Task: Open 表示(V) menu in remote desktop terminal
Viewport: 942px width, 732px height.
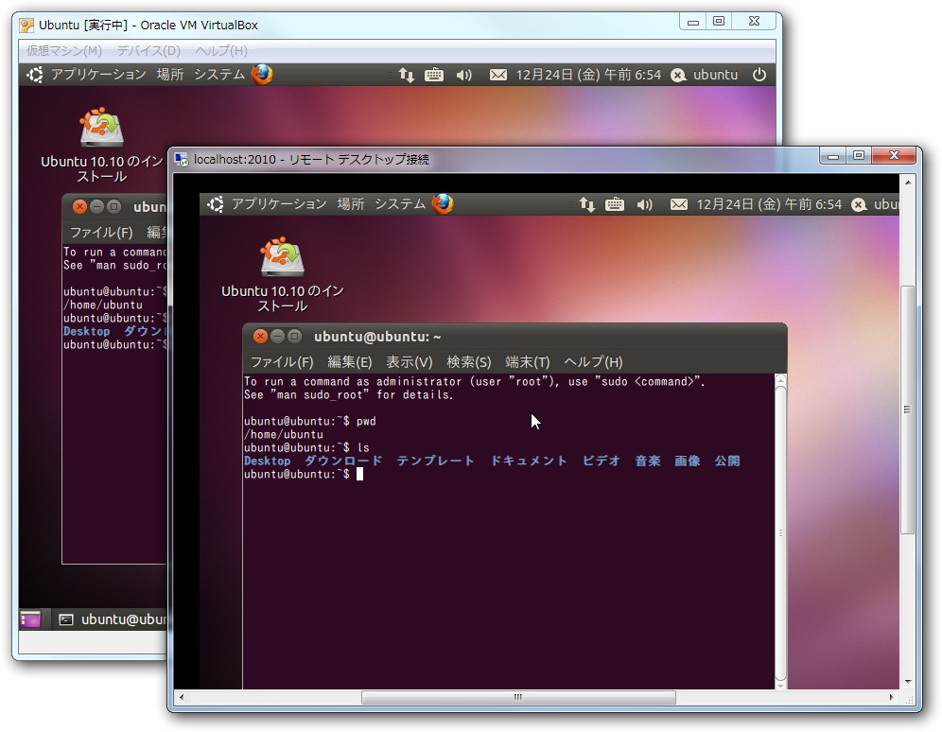Action: pyautogui.click(x=410, y=362)
